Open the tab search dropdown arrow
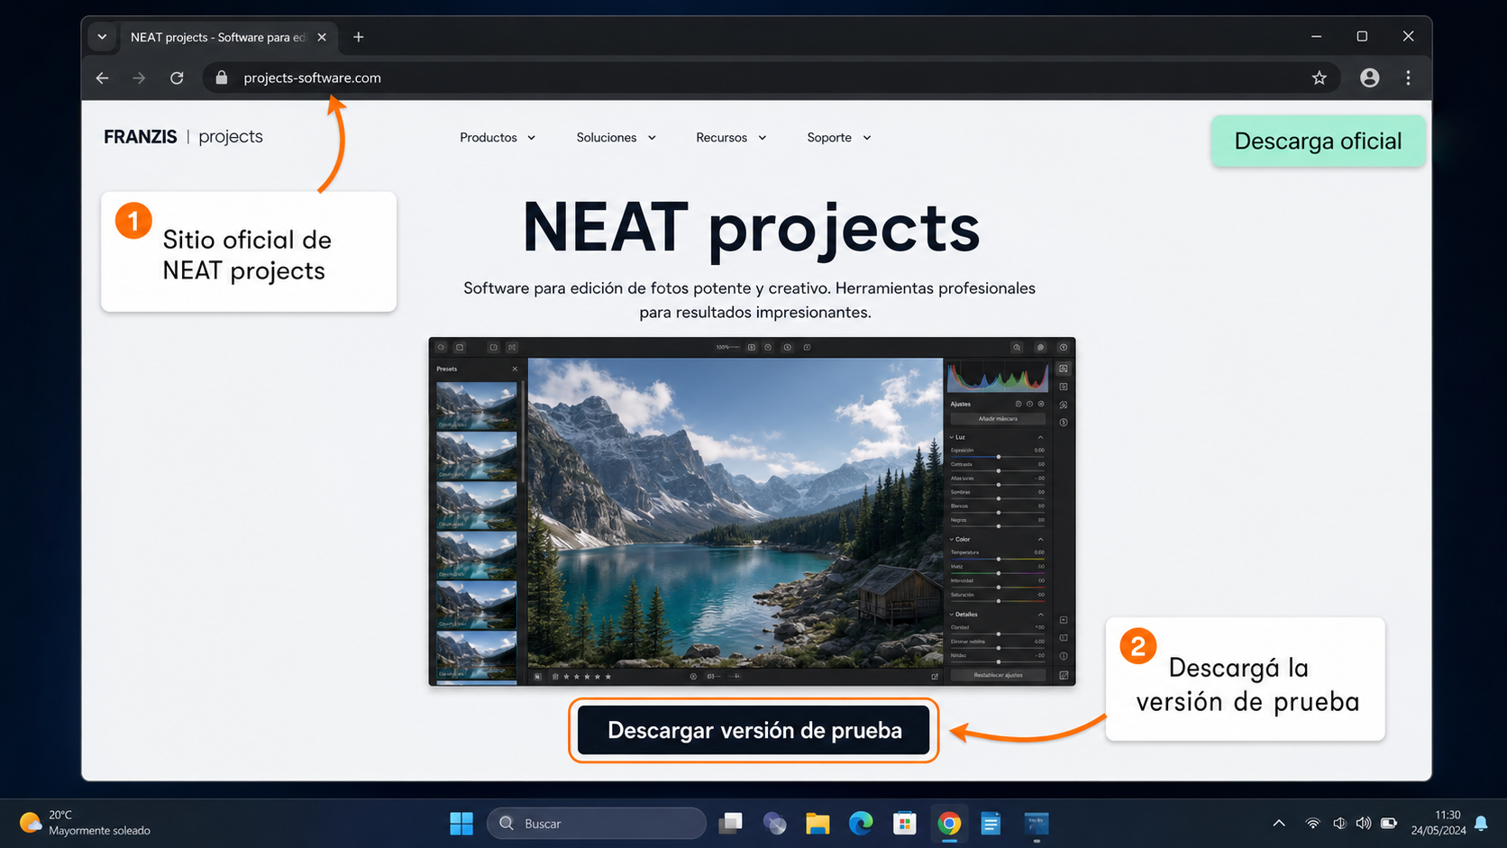This screenshot has width=1507, height=848. tap(102, 37)
